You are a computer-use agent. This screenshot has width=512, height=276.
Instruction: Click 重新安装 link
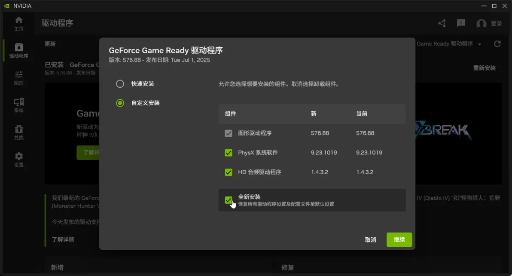click(x=485, y=68)
